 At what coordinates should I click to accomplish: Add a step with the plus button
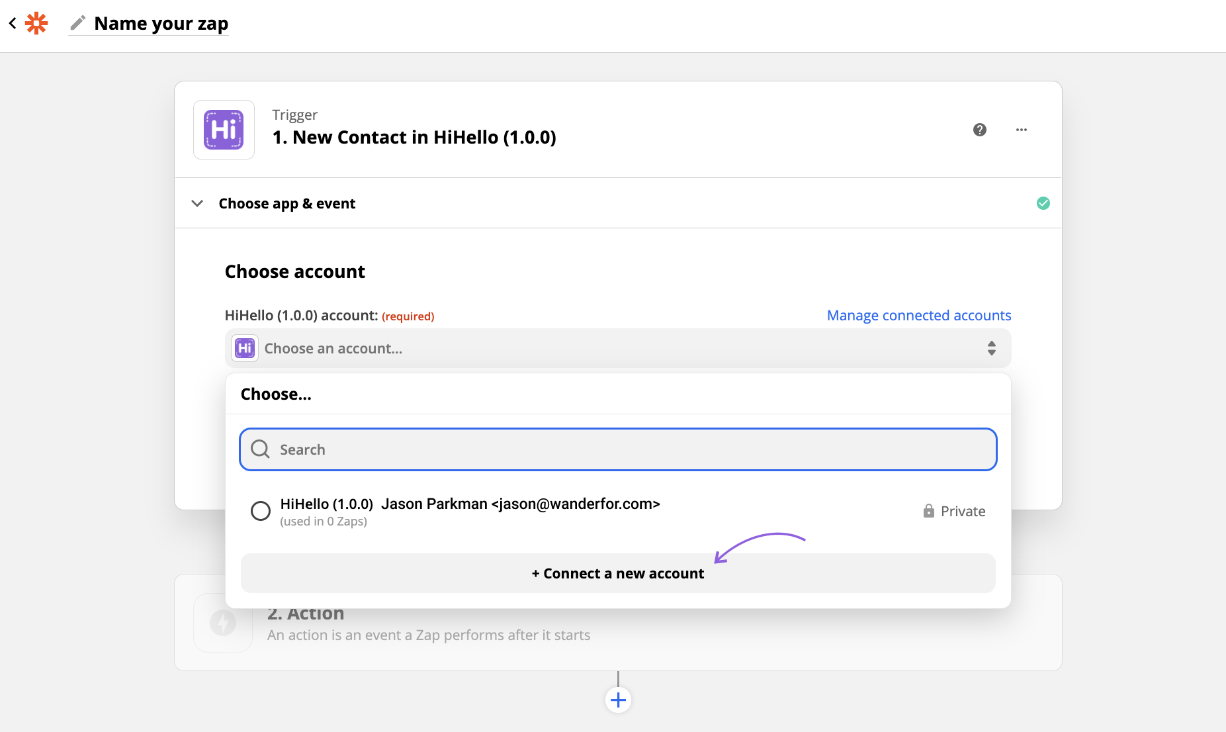(618, 700)
